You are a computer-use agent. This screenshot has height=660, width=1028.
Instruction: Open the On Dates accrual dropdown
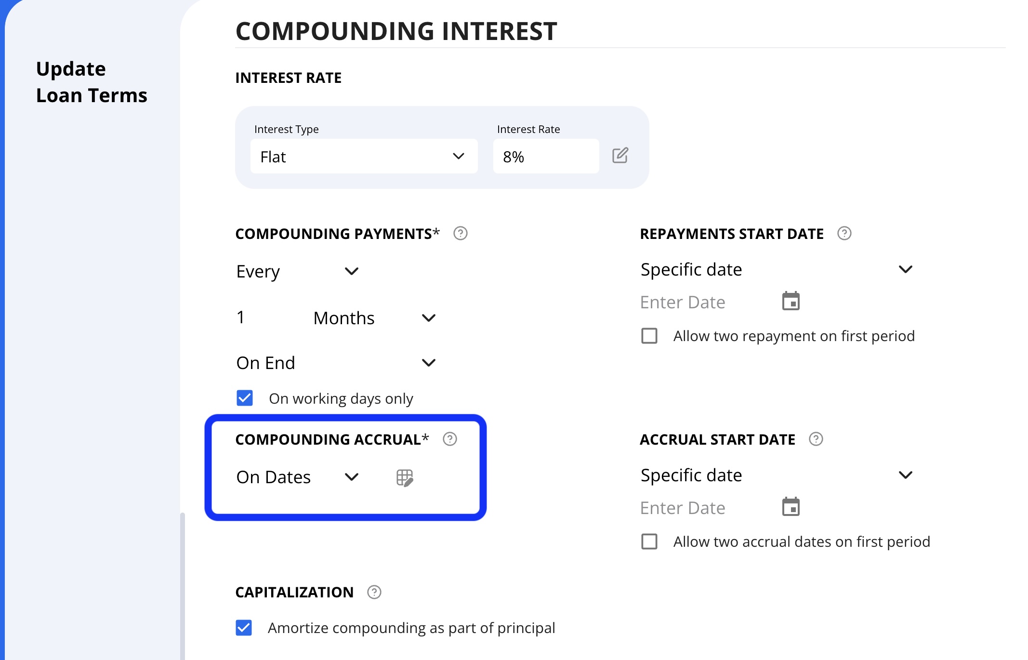tap(298, 477)
